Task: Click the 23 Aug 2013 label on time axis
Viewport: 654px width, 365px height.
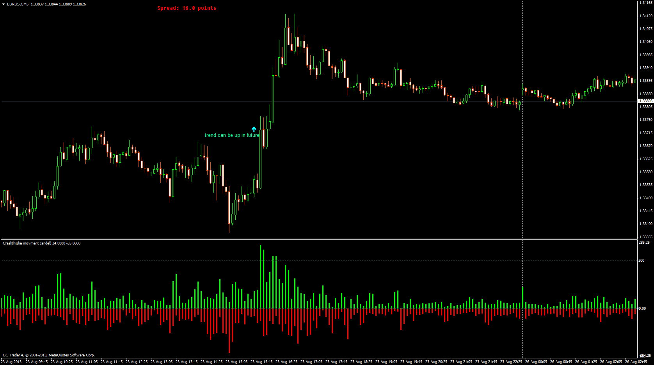Action: pos(11,361)
